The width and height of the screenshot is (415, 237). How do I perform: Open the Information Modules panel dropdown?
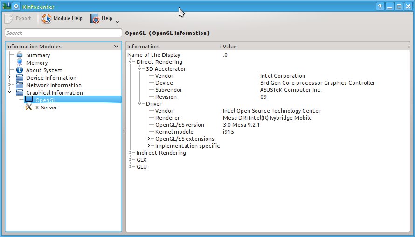(116, 47)
